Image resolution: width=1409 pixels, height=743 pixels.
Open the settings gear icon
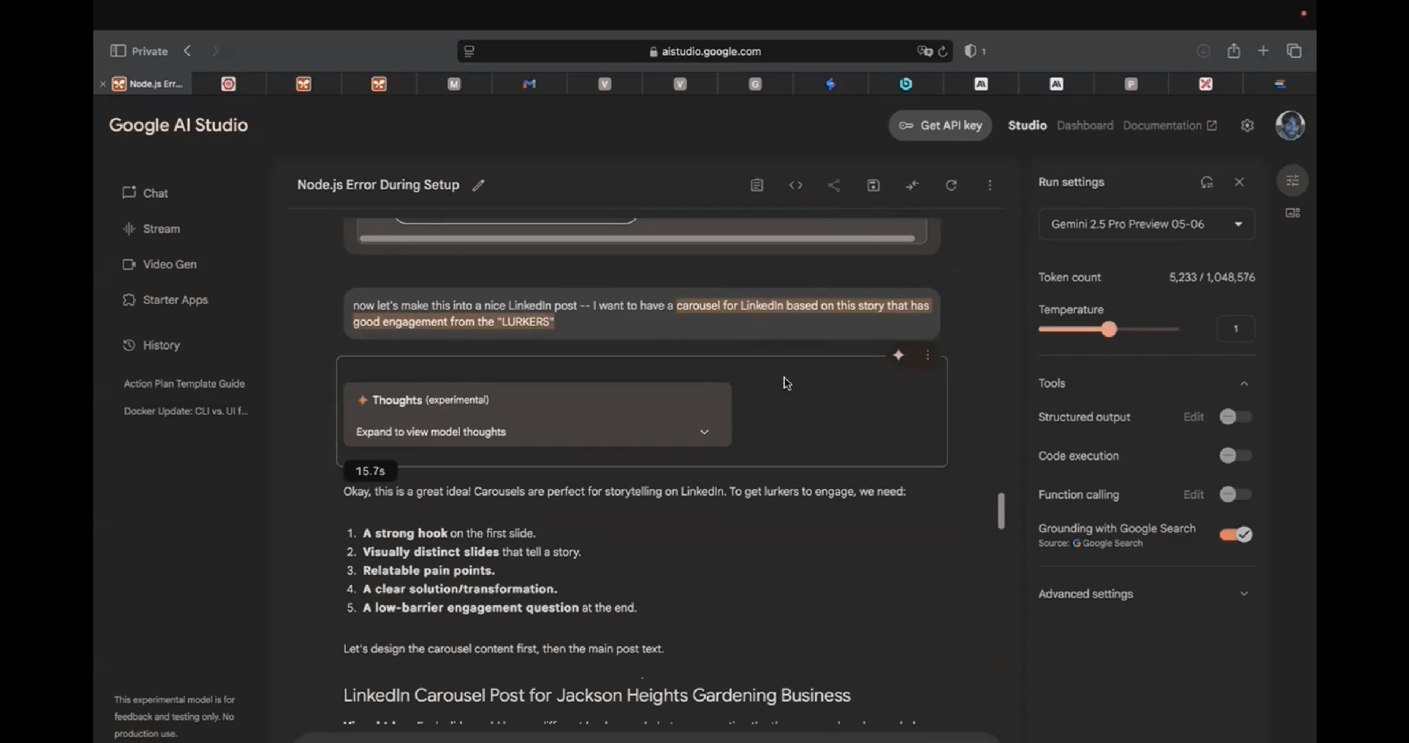1247,126
